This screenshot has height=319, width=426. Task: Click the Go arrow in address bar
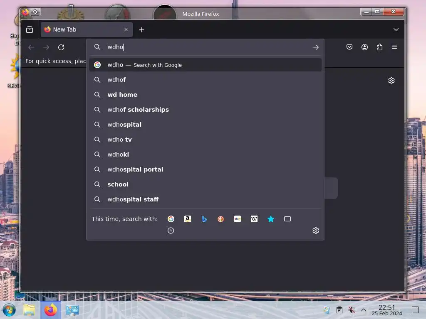[x=315, y=47]
